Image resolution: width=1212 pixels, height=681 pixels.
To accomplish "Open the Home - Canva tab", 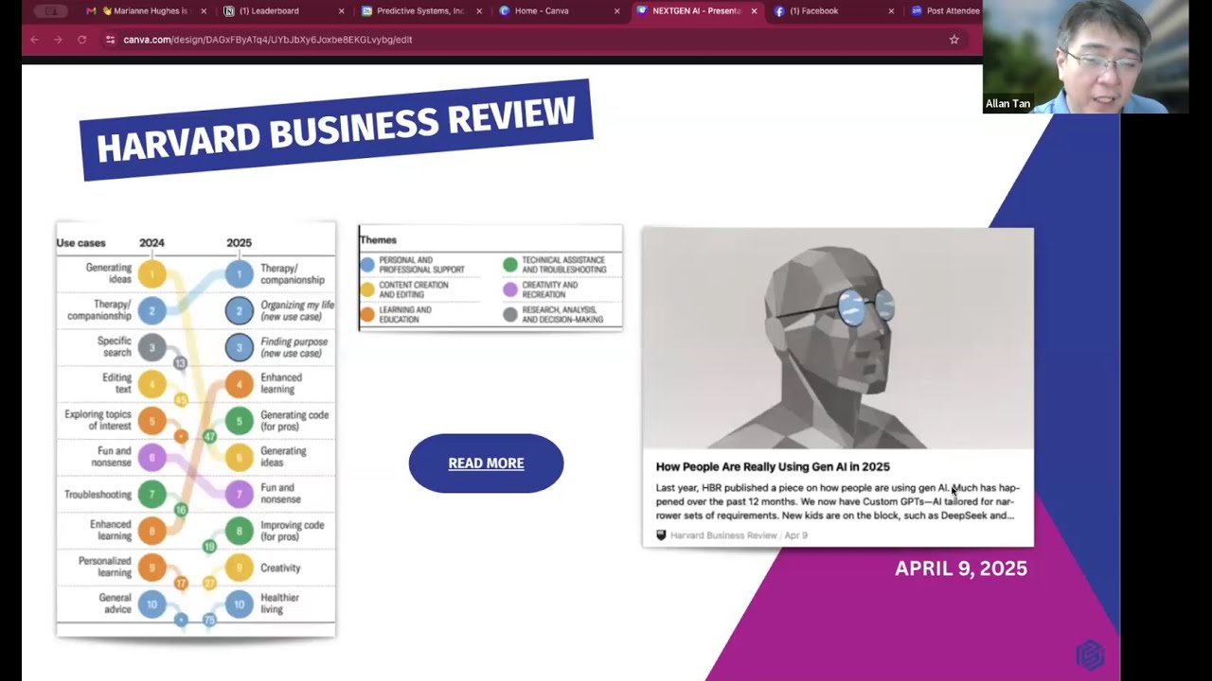I will [558, 11].
